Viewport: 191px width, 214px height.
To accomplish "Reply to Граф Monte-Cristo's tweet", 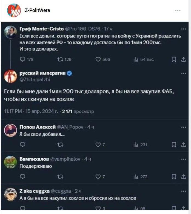I will pyautogui.click(x=23, y=59).
